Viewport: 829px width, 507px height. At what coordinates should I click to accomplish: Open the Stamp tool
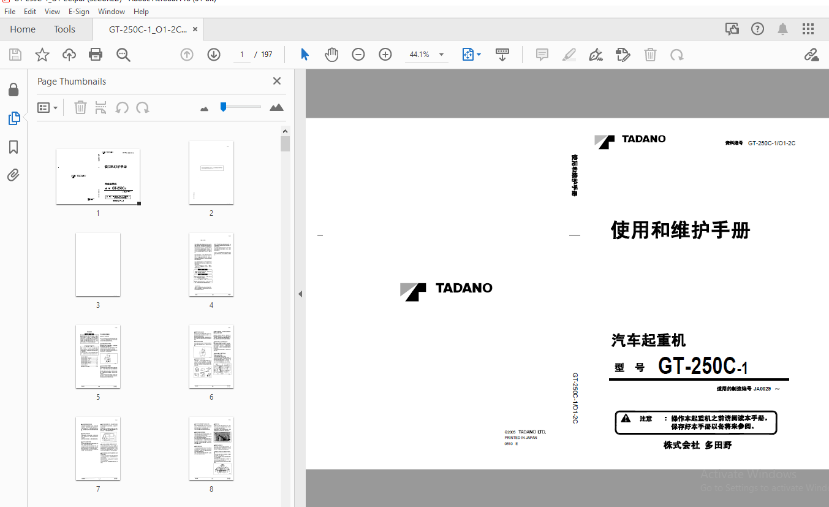coord(623,55)
